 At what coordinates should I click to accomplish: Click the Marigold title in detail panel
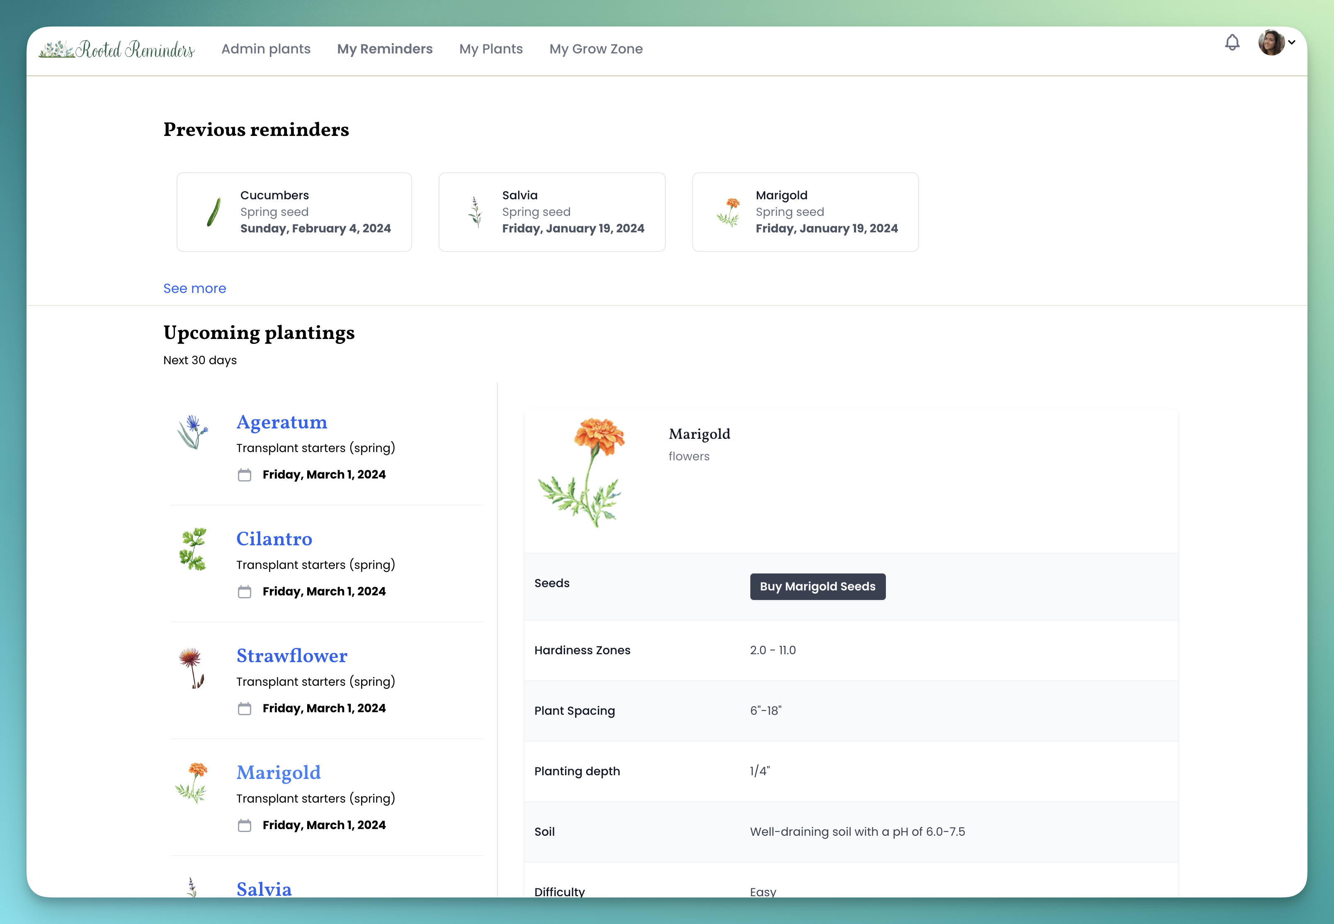(x=699, y=434)
